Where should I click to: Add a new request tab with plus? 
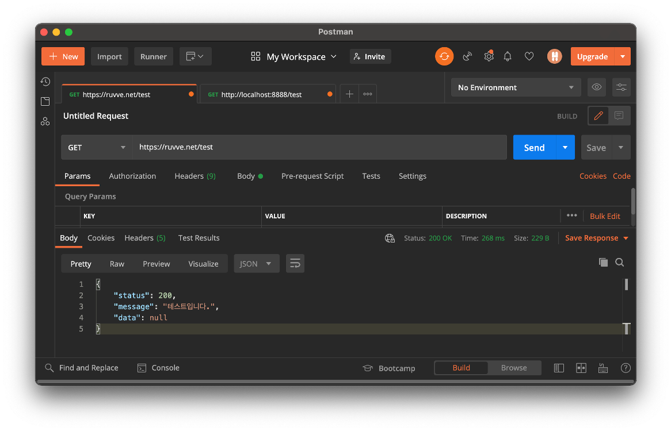point(349,94)
